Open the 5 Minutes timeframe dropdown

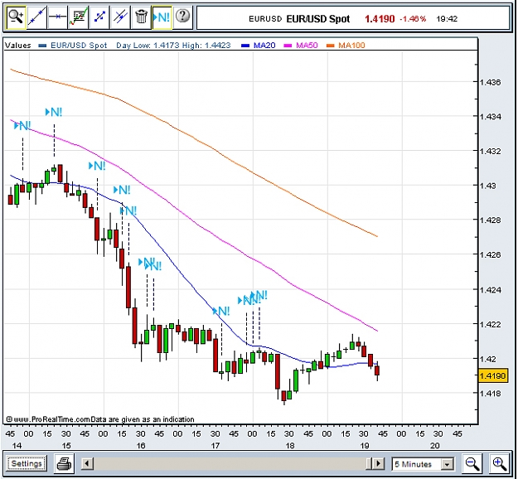[423, 464]
